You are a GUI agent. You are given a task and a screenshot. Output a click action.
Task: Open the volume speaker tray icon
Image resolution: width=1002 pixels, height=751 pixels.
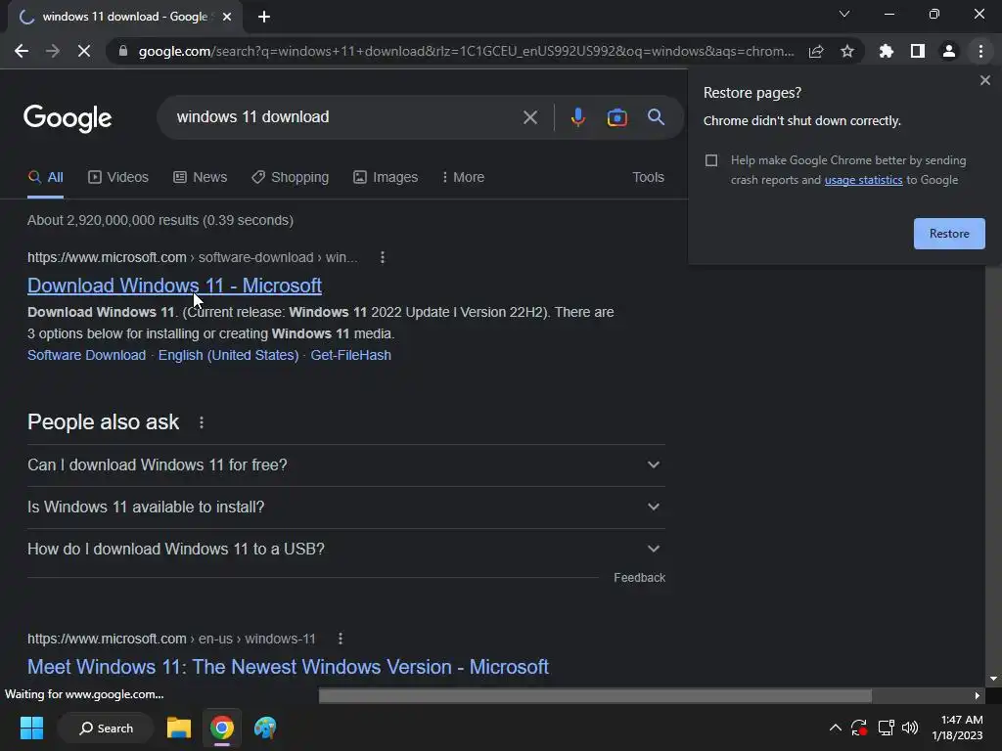tap(910, 728)
